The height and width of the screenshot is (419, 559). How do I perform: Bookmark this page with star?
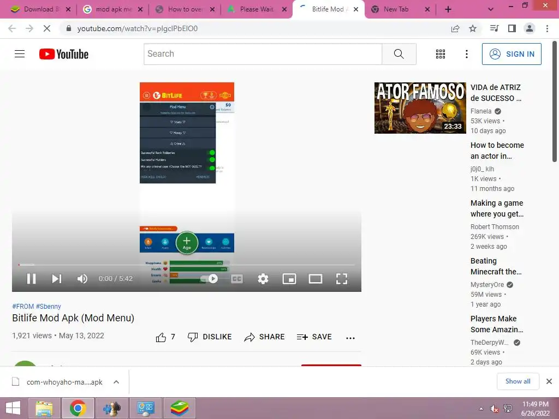point(473,28)
